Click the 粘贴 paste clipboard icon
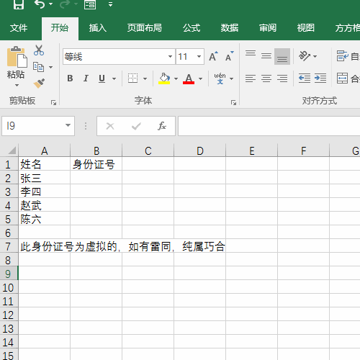 tap(17, 57)
